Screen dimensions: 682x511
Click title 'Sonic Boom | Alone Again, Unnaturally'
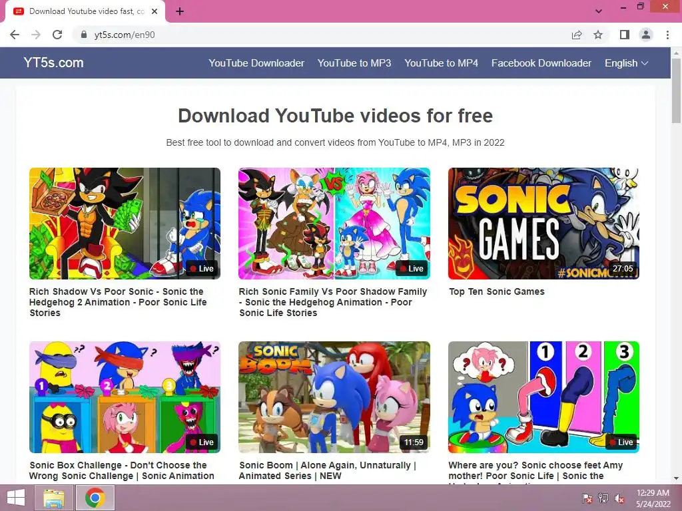[328, 470]
